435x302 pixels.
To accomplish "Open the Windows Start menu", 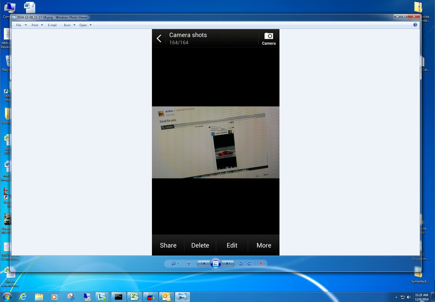I will pyautogui.click(x=7, y=297).
